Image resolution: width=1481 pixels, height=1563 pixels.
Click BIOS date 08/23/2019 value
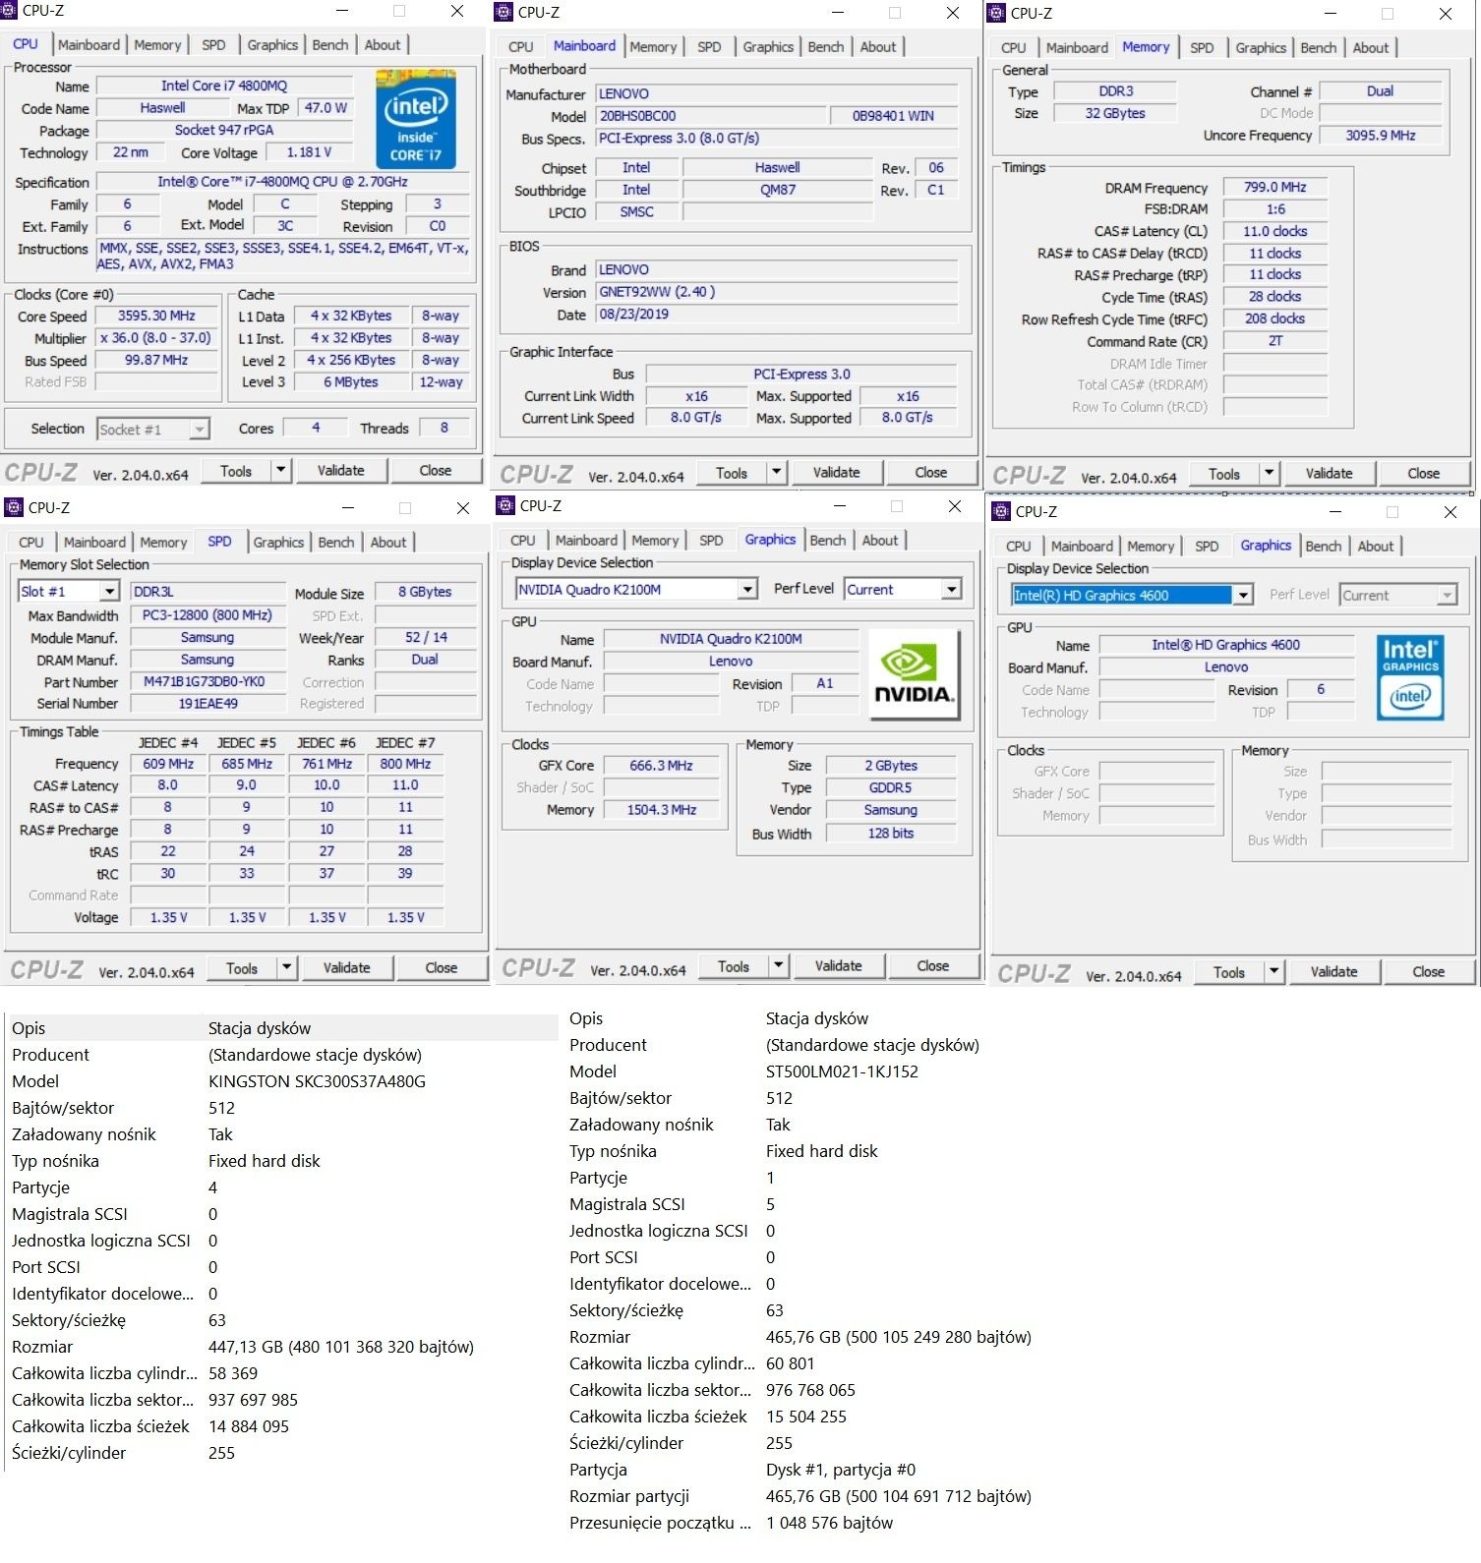[x=777, y=315]
